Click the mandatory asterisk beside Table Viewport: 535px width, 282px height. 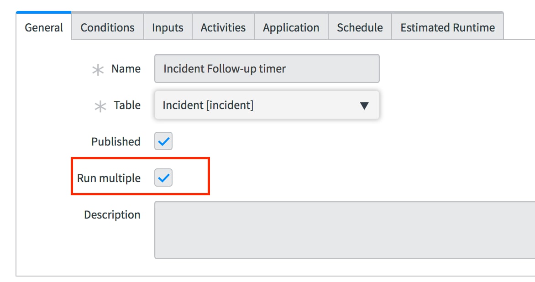100,106
